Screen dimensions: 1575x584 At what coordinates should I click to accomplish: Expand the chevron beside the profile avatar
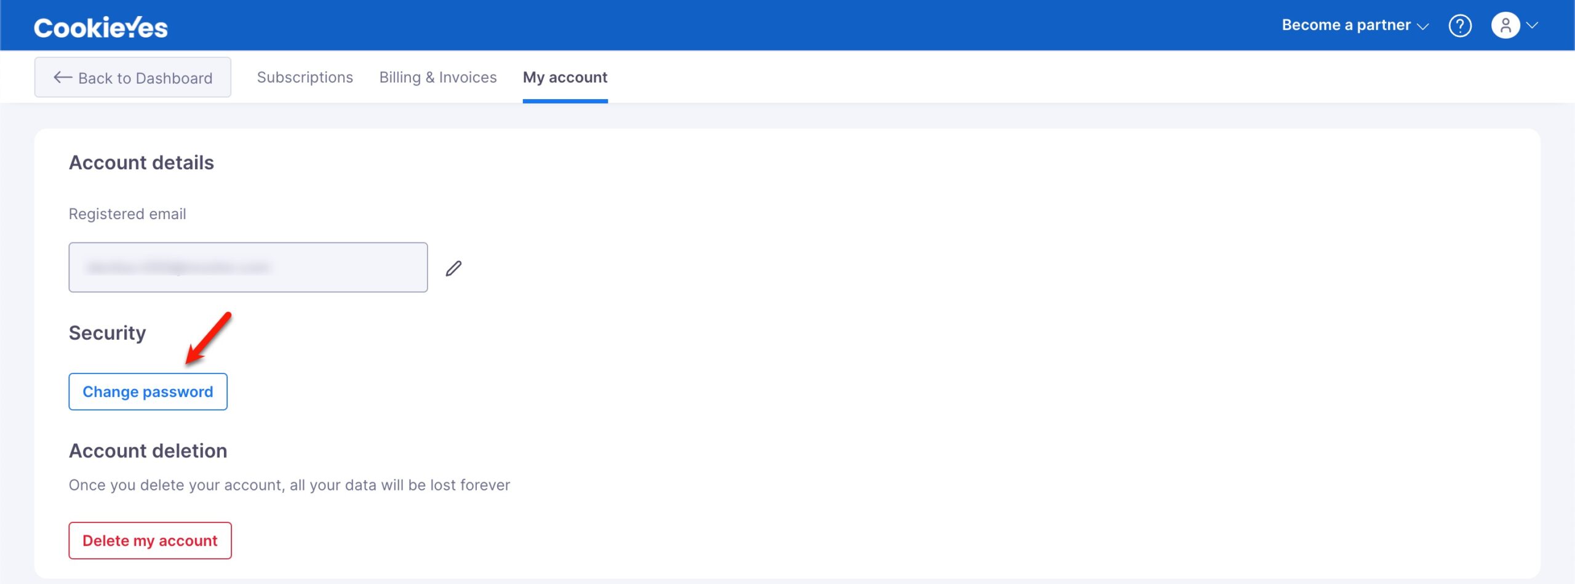tap(1532, 26)
